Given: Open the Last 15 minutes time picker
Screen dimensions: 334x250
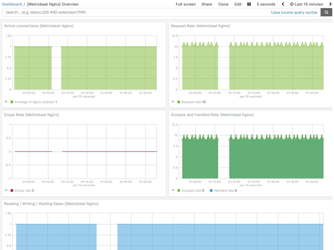Looking at the screenshot, I should tap(307, 4).
